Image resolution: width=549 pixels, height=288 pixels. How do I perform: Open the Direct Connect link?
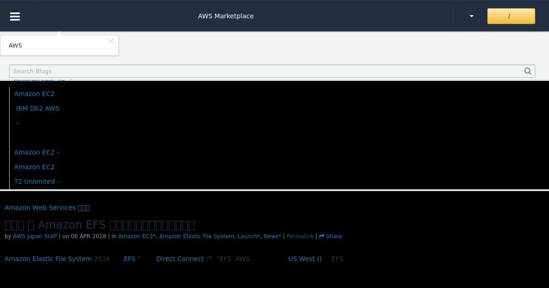180,259
